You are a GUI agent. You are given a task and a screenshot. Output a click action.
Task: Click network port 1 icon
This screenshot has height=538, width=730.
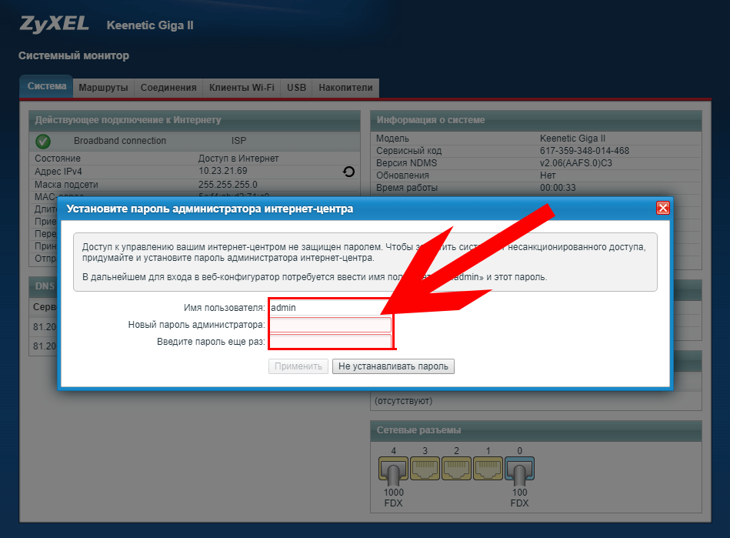coord(488,469)
